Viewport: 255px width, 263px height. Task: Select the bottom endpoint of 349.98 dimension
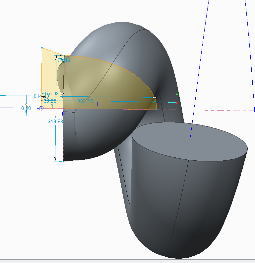(63, 161)
